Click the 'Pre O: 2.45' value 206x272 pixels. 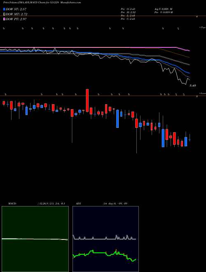click(x=128, y=9)
